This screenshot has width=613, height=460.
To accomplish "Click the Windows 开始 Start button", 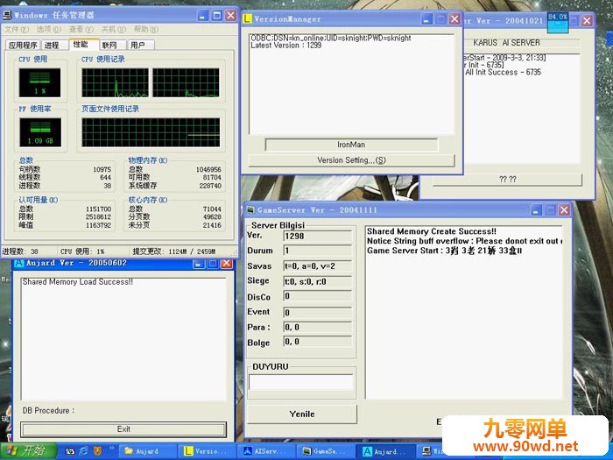I will (28, 451).
